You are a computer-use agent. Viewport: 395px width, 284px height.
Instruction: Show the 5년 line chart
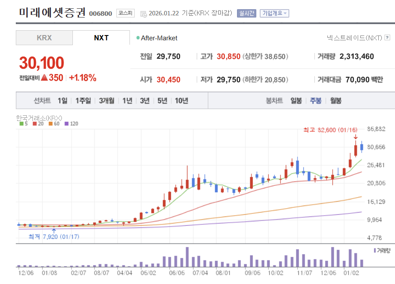(x=162, y=101)
